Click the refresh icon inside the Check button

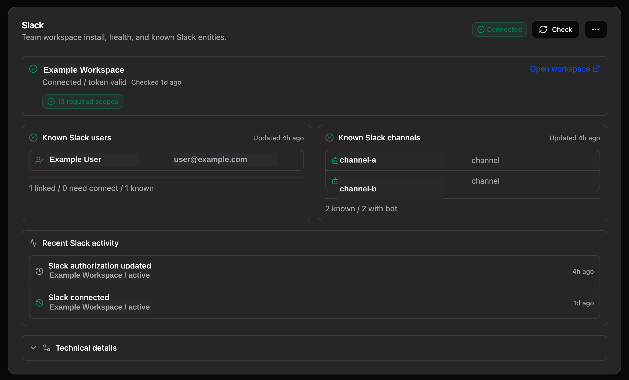[x=543, y=29]
